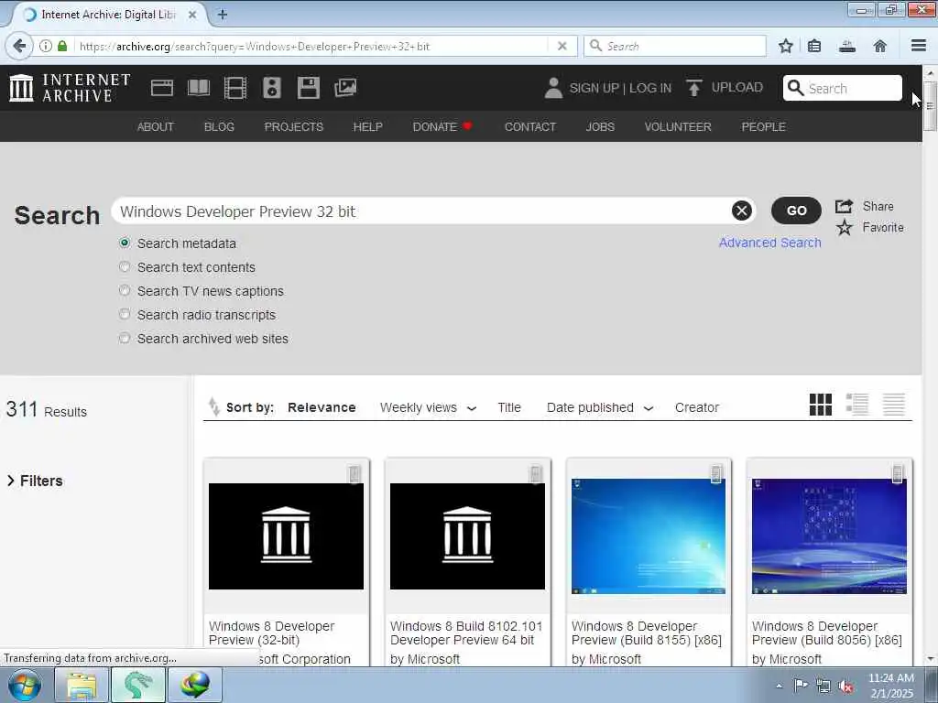Click the GO search button

pos(796,211)
